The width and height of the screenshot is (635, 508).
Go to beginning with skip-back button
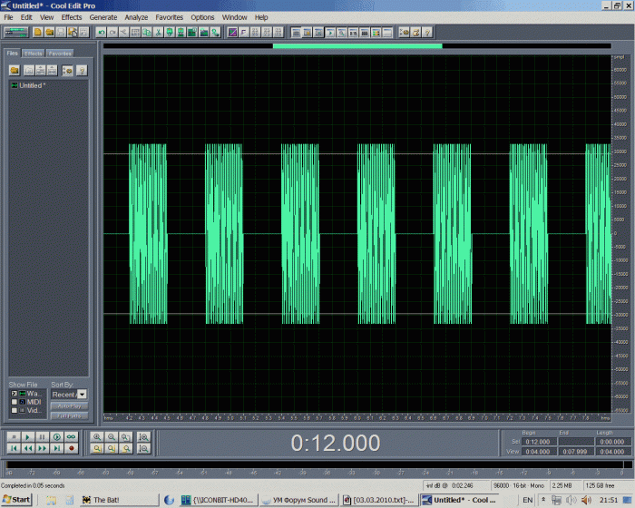(14, 448)
